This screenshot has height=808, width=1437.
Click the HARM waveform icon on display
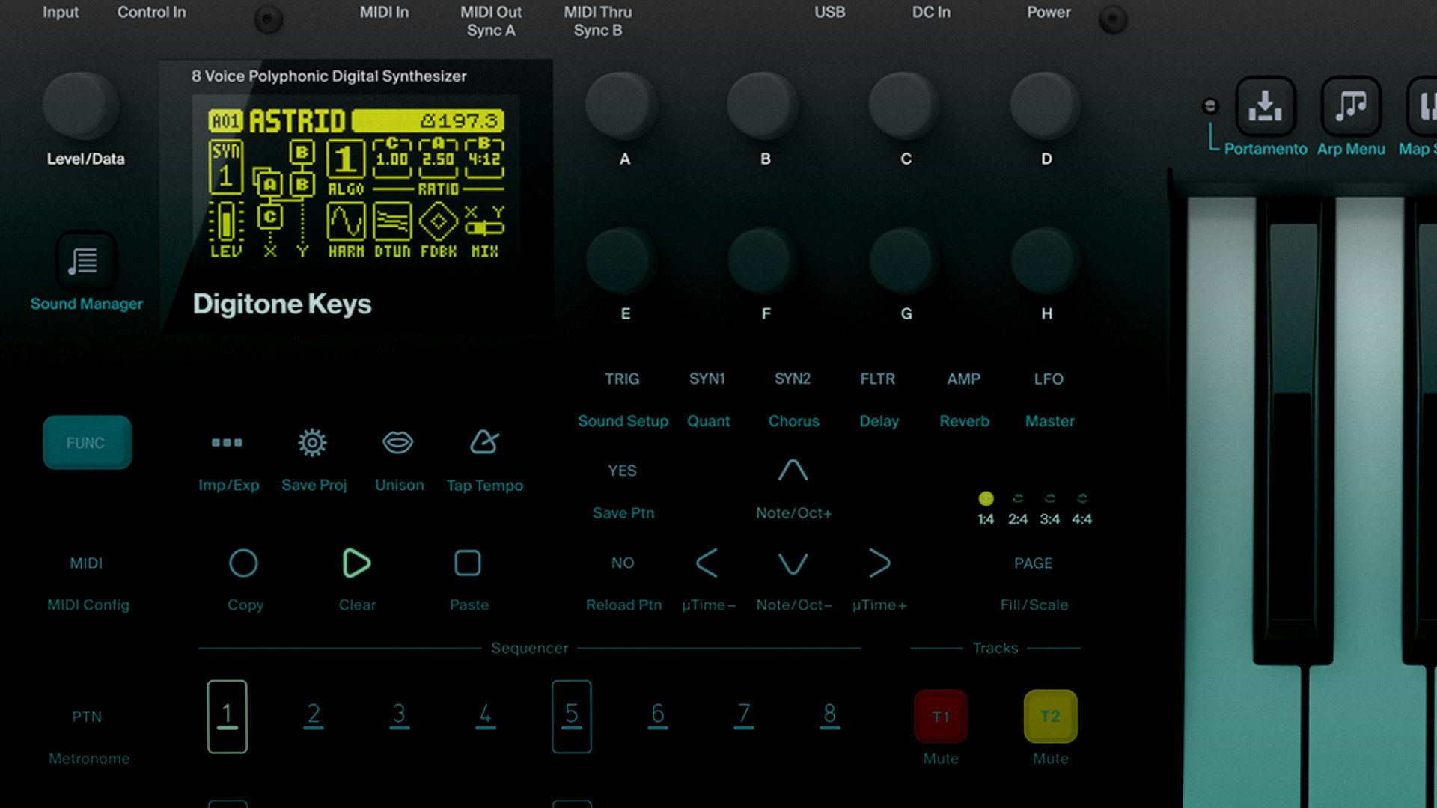[346, 222]
